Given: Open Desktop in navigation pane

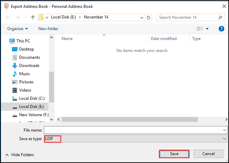Looking at the screenshot, I should click(26, 49).
